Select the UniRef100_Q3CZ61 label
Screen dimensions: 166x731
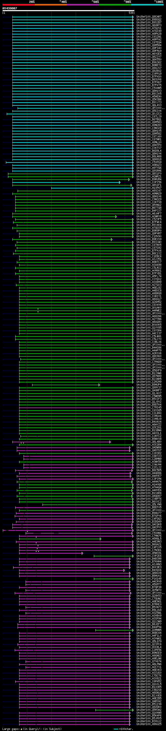coord(149,428)
